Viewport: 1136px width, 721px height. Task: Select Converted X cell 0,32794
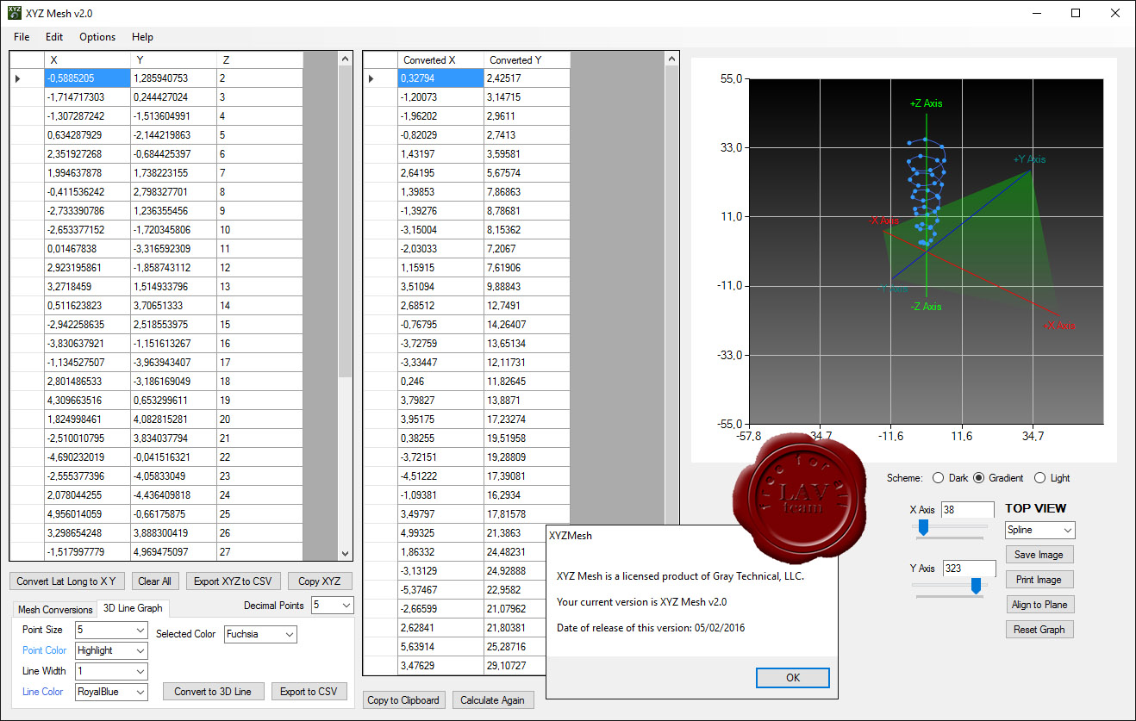tap(440, 78)
